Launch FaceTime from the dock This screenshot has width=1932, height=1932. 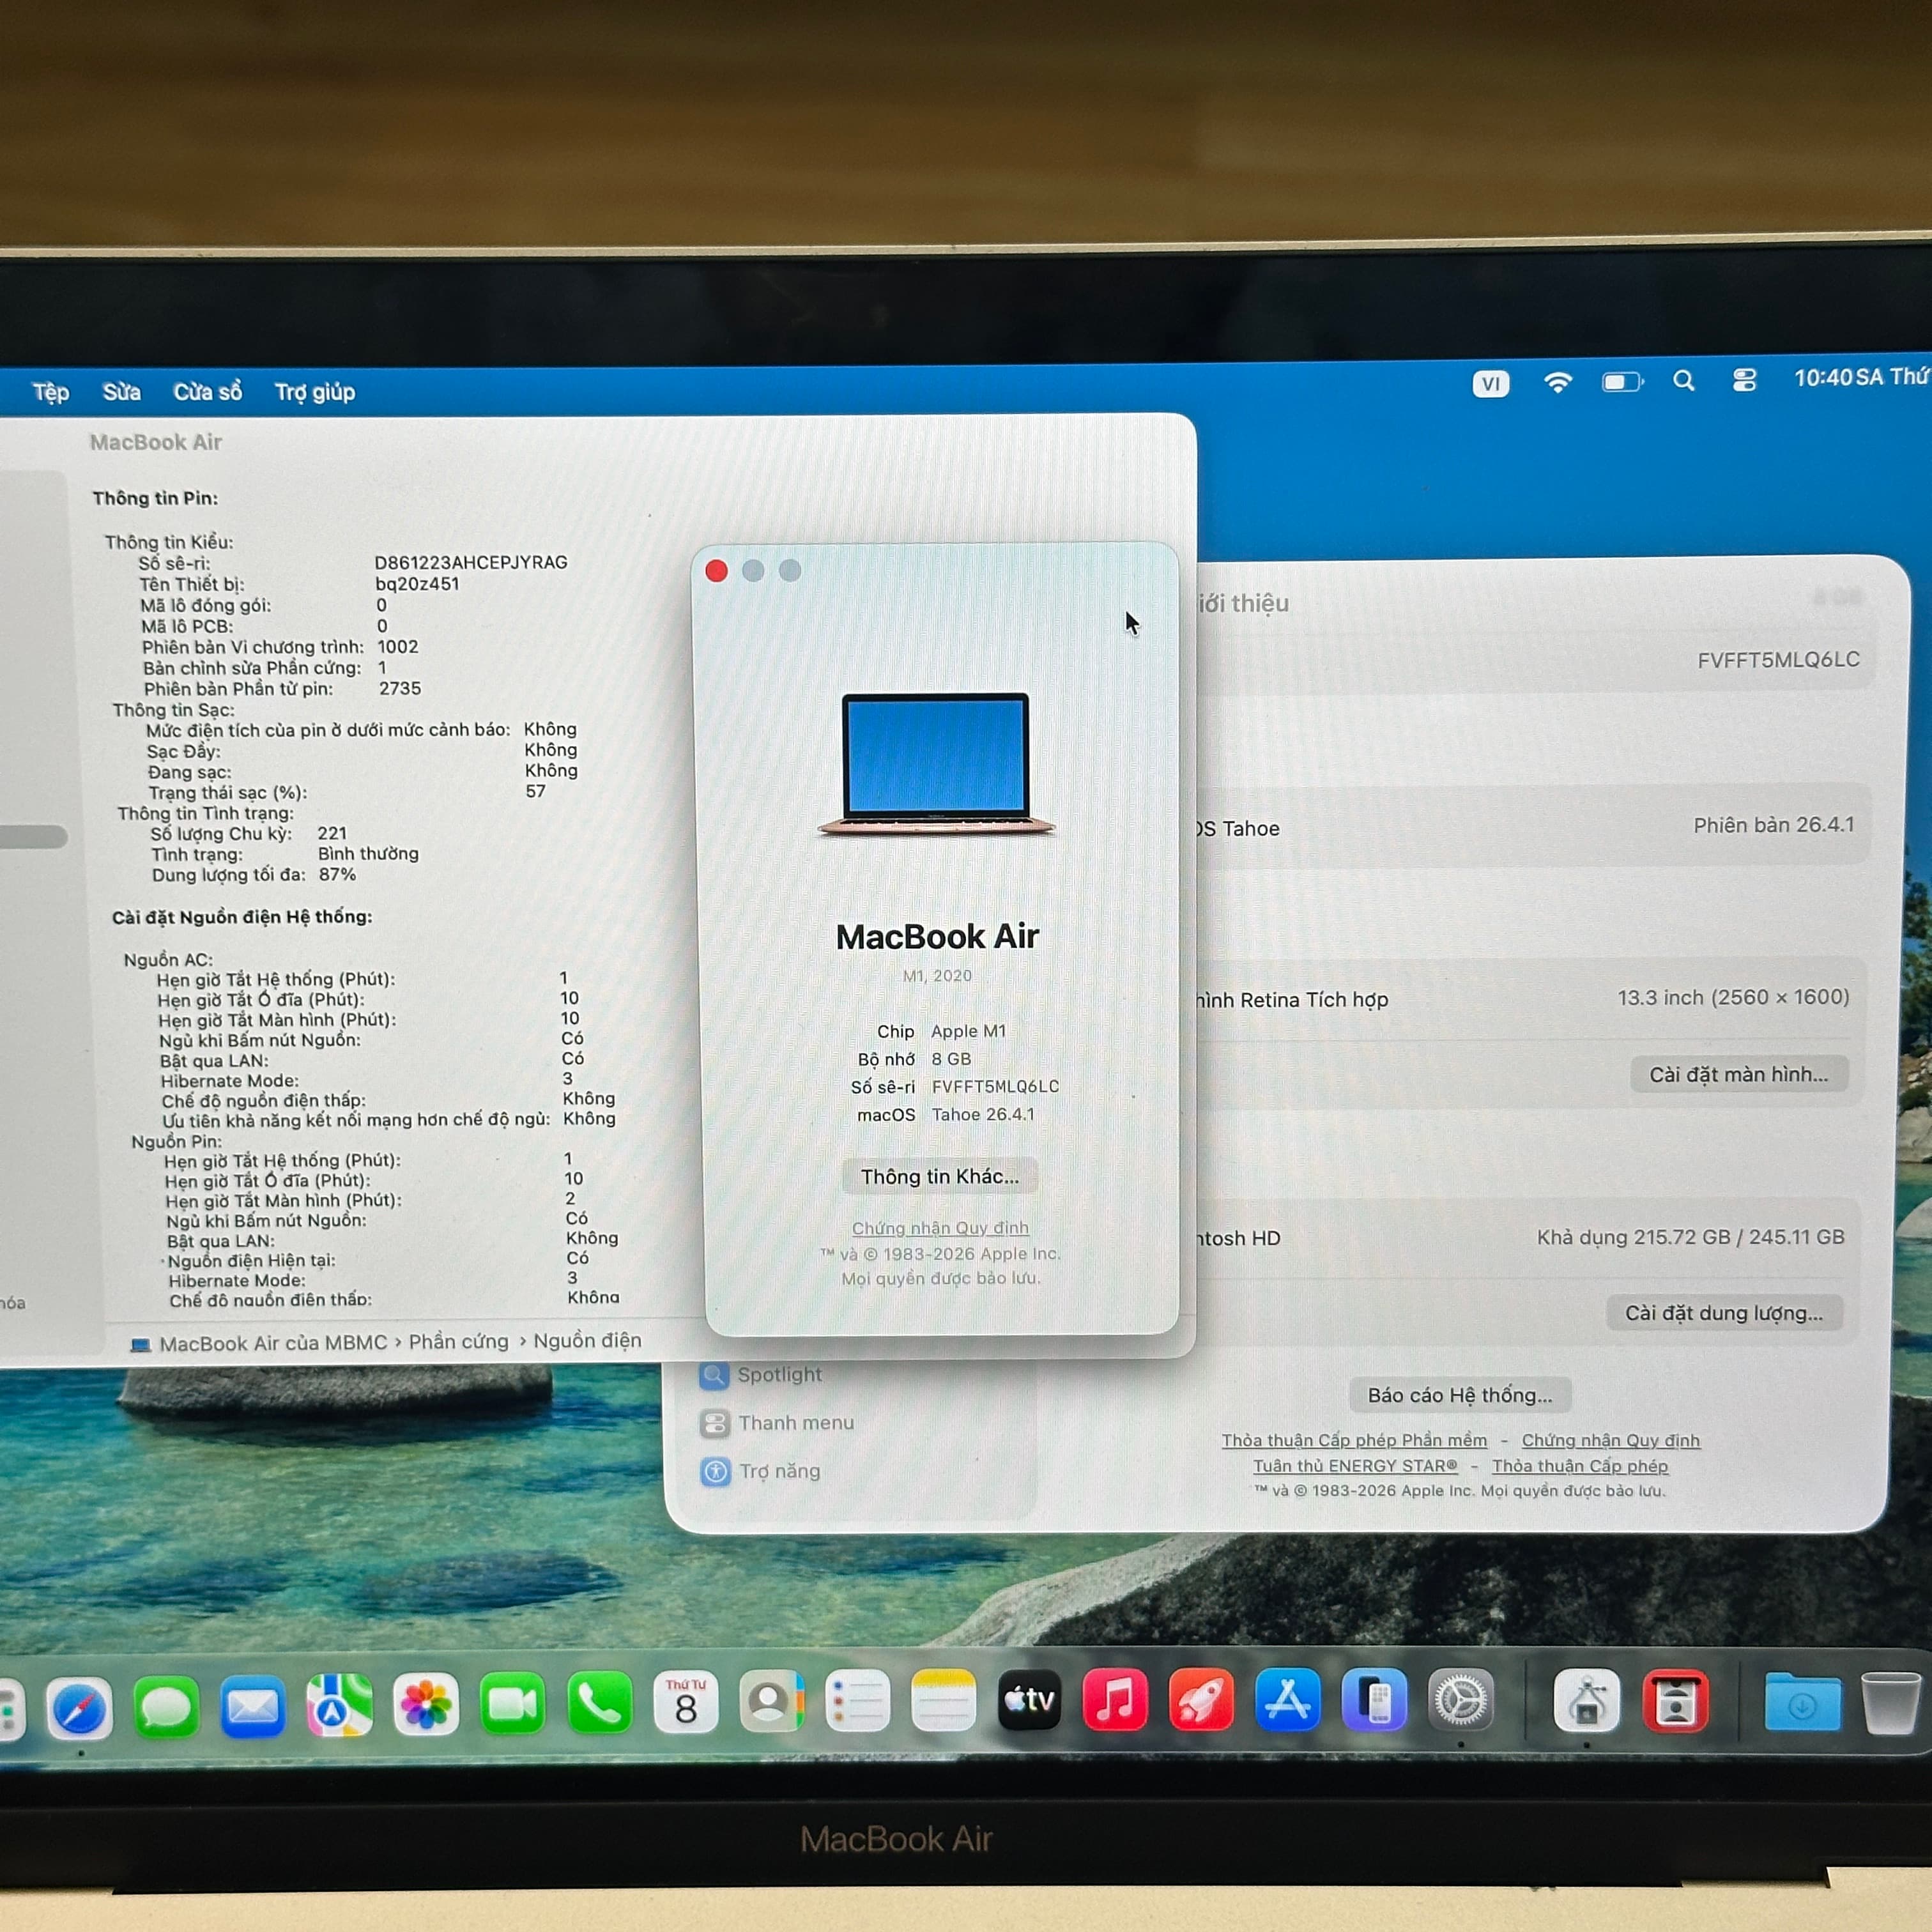[x=513, y=1703]
